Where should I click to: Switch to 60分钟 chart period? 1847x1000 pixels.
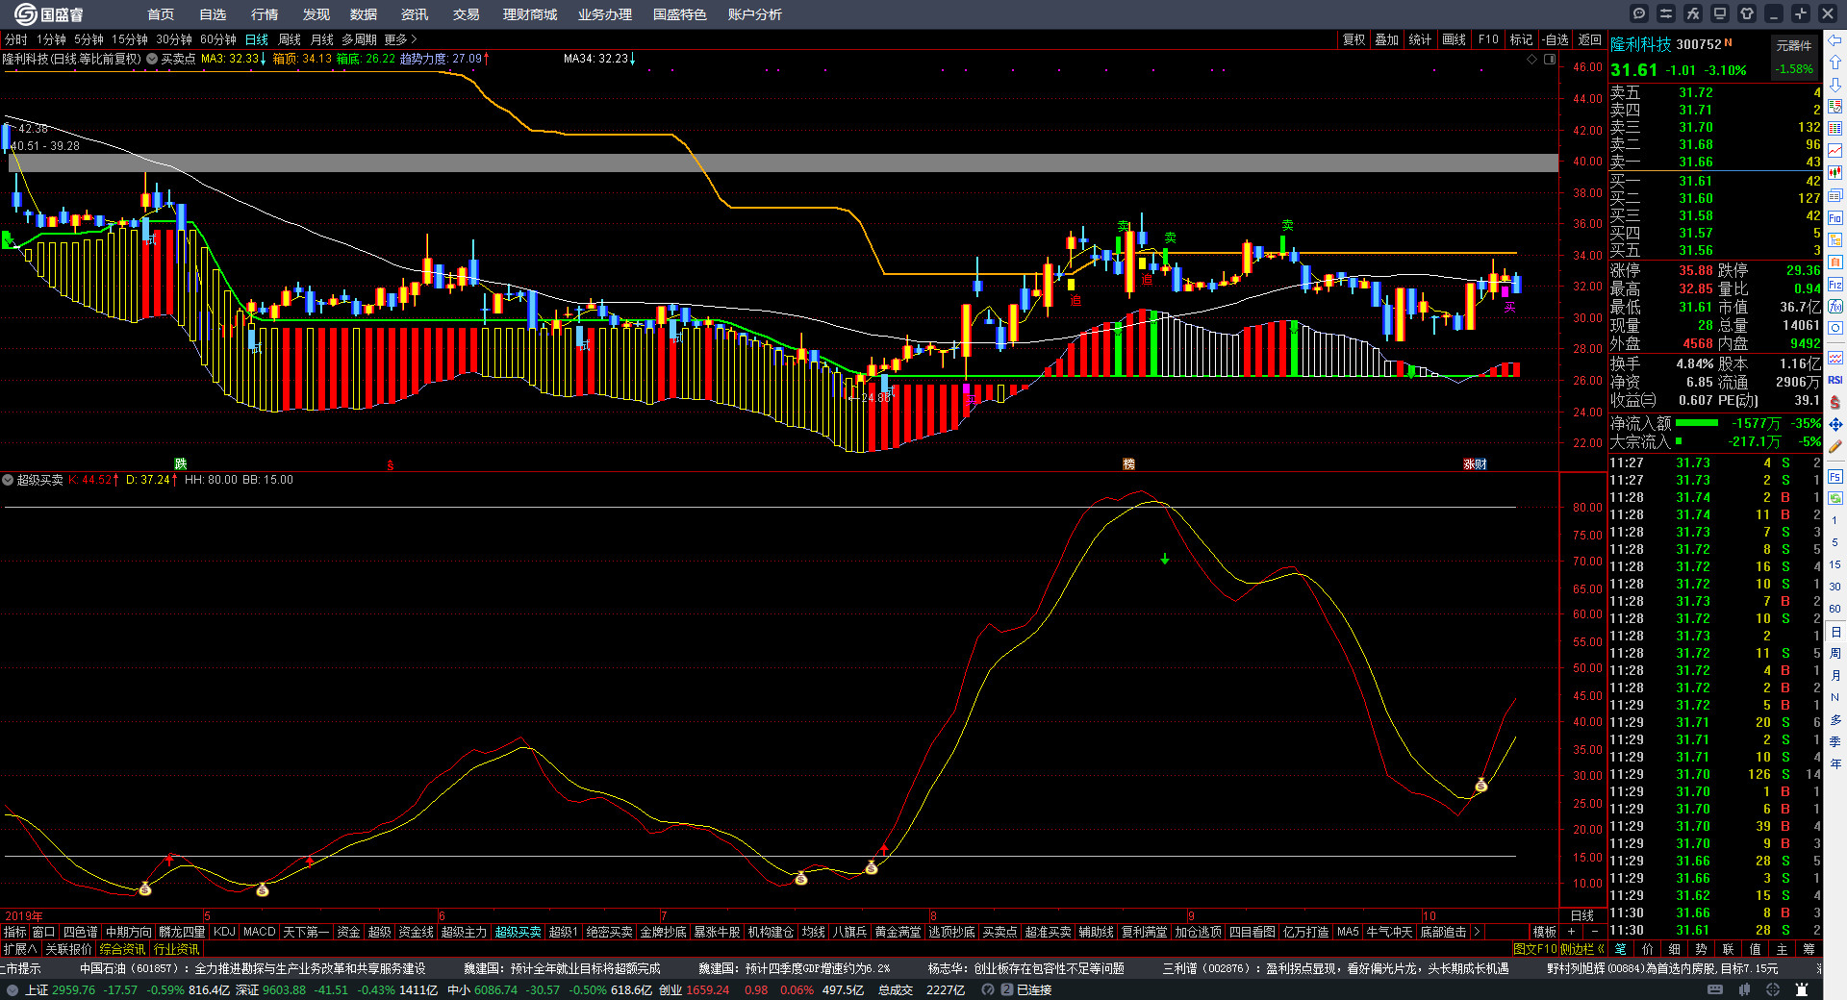point(218,39)
